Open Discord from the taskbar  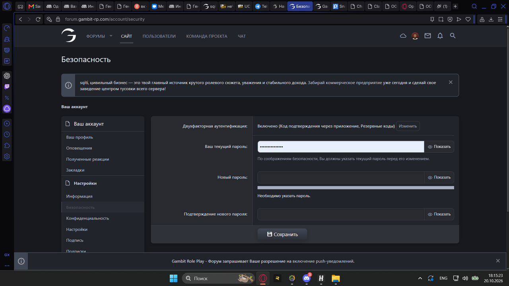click(307, 278)
